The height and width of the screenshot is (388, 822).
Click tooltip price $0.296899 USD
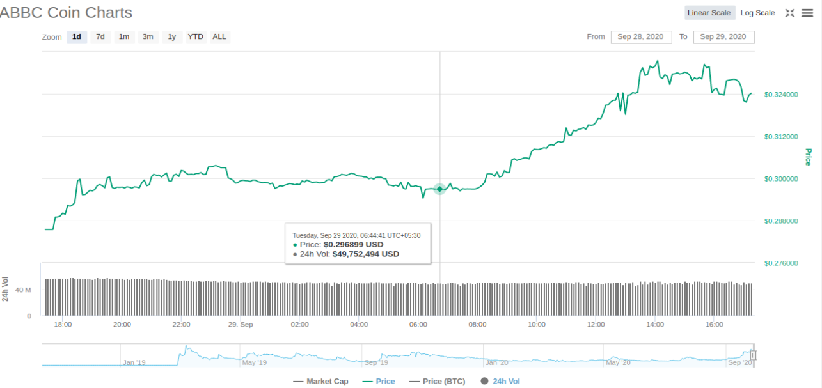coord(353,244)
